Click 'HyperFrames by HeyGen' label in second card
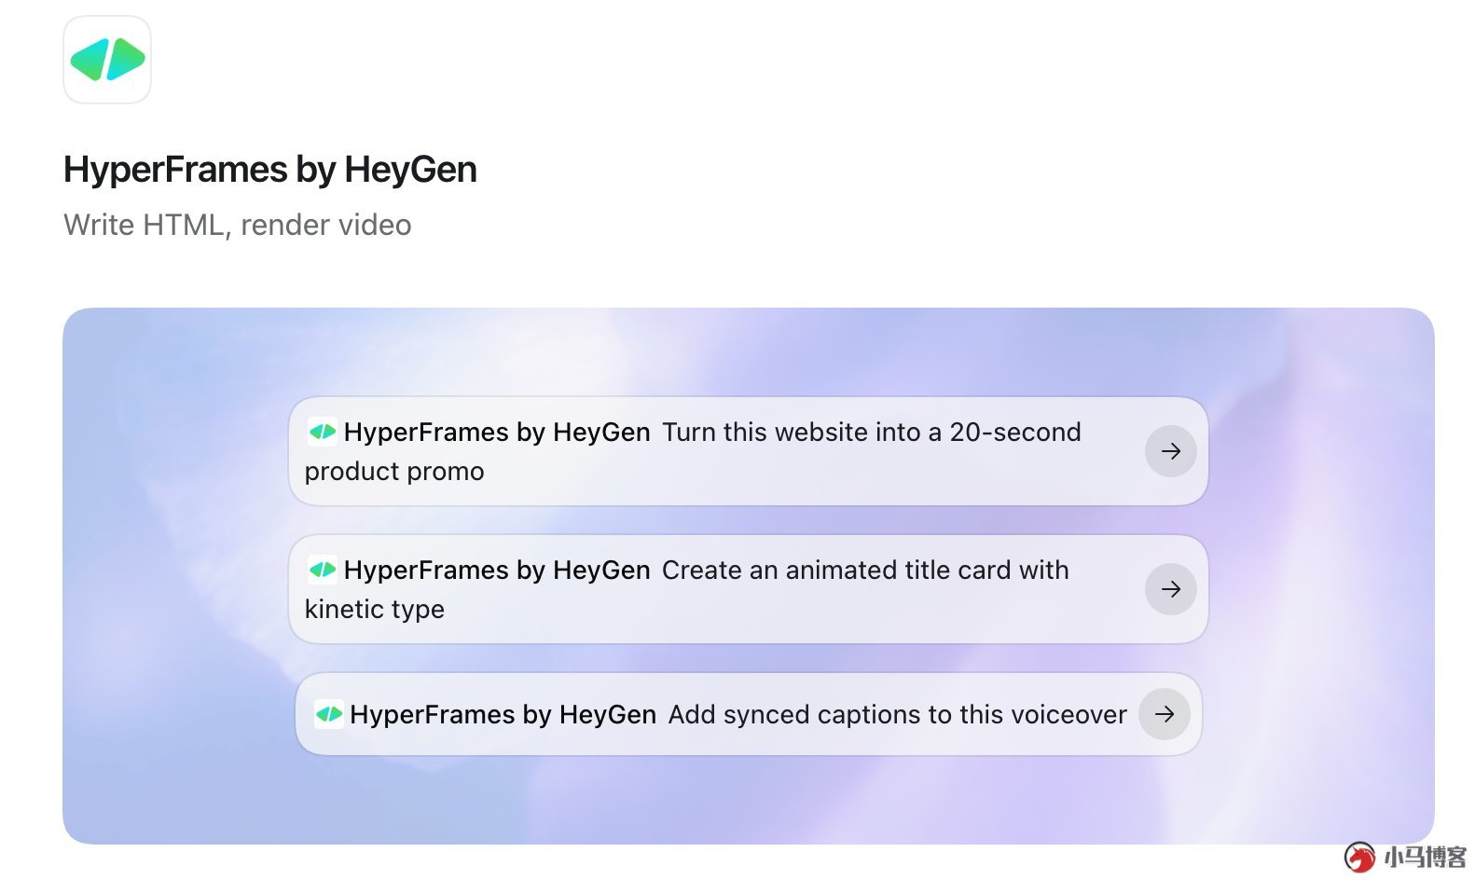The width and height of the screenshot is (1475, 880). pyautogui.click(x=497, y=571)
